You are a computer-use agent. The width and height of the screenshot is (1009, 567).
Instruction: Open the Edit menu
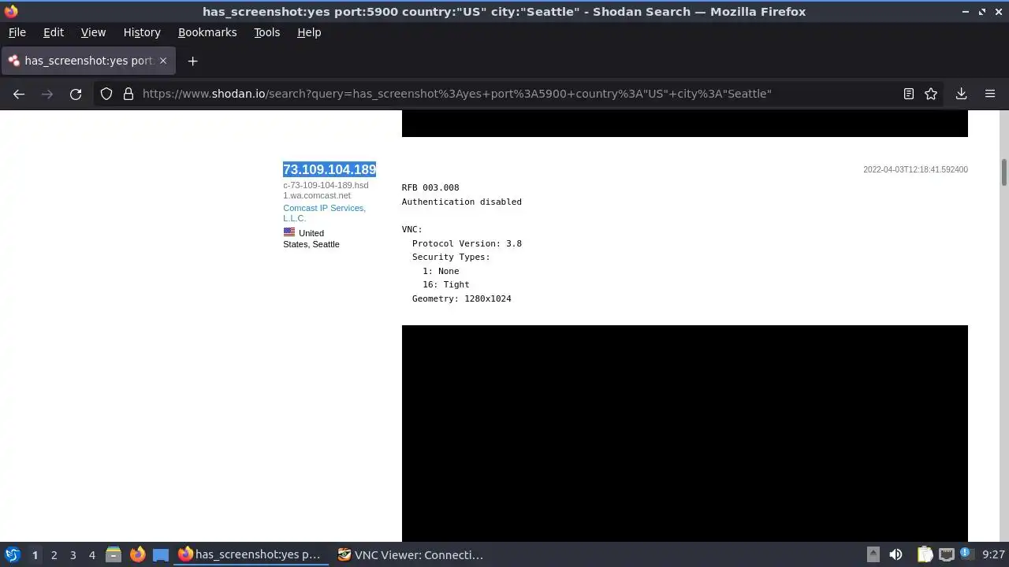(x=54, y=32)
